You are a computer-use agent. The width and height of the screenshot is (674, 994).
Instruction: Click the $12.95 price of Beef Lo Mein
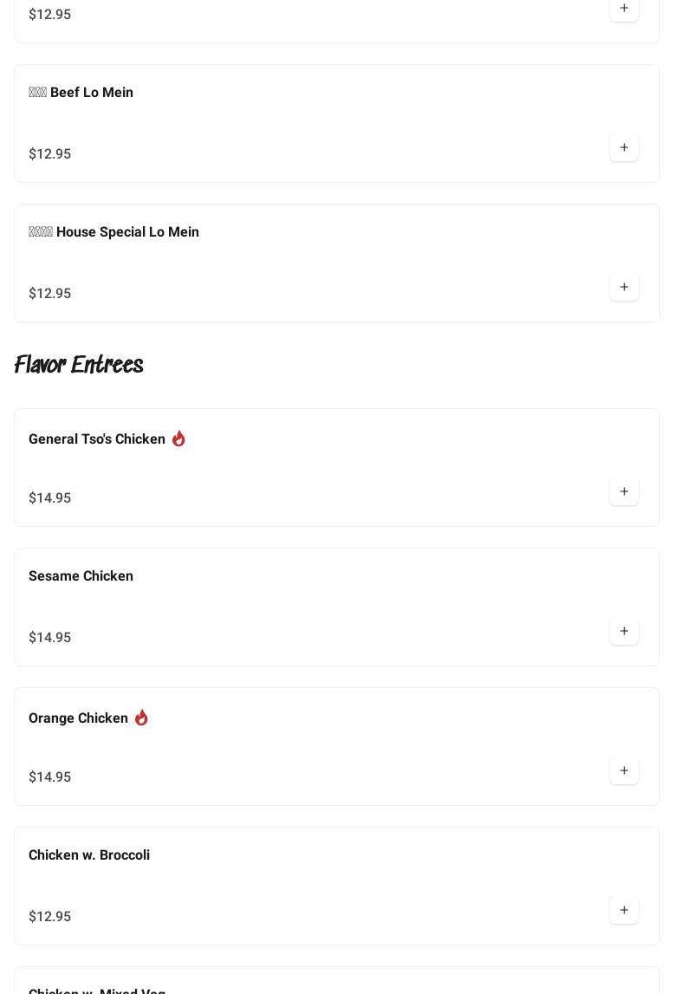click(x=50, y=154)
